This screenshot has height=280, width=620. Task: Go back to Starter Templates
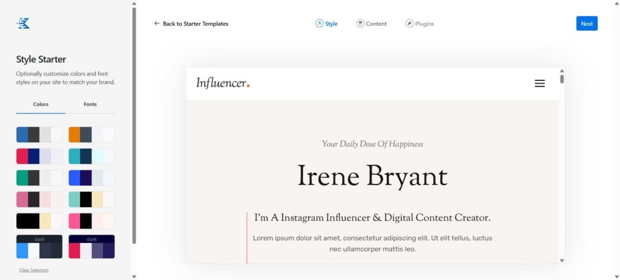coord(191,24)
